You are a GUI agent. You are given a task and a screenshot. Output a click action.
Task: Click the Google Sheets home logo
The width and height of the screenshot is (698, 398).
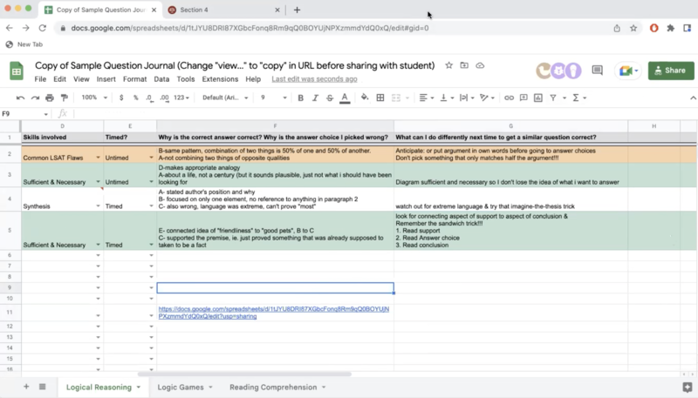pos(17,71)
